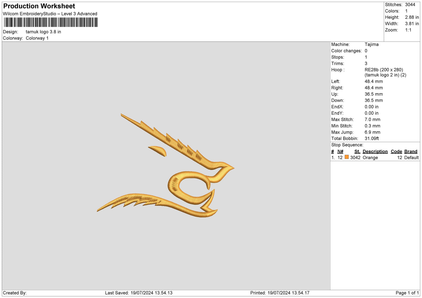The image size is (422, 298).
Task: Click the 'Brand' column header
Action: click(411, 151)
